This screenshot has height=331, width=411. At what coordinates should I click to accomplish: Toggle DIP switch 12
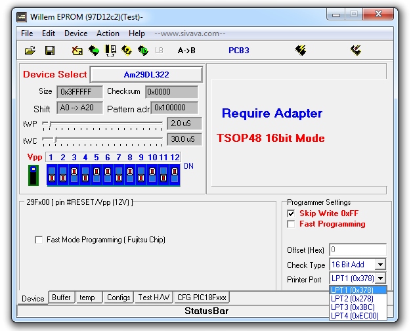click(x=175, y=175)
